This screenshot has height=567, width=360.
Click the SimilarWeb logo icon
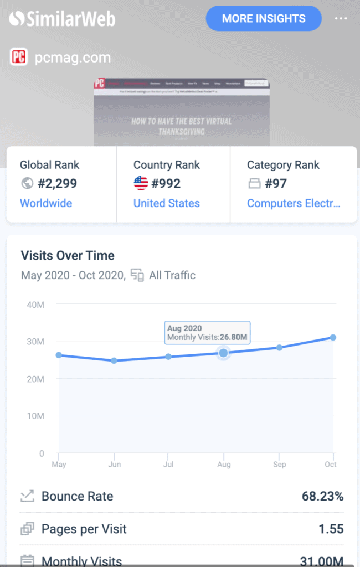coord(18,19)
